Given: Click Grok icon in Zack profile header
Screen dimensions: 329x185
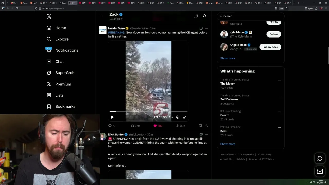Looking at the screenshot, I should (x=196, y=16).
